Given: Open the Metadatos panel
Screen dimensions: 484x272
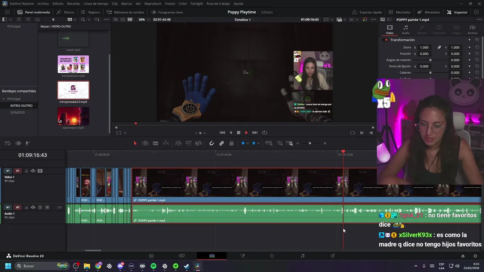Looking at the screenshot, I should pyautogui.click(x=429, y=12).
